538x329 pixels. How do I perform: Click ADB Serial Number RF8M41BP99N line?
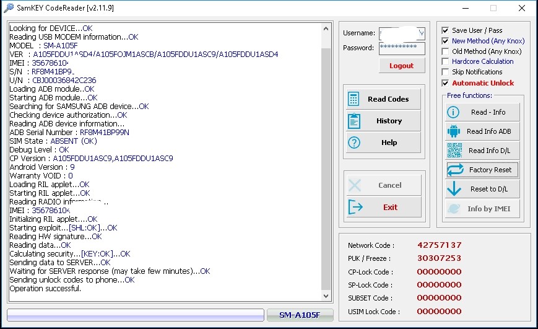(69, 133)
